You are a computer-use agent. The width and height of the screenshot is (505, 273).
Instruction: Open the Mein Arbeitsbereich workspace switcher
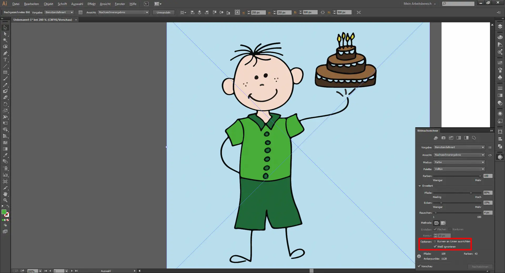[x=420, y=4]
